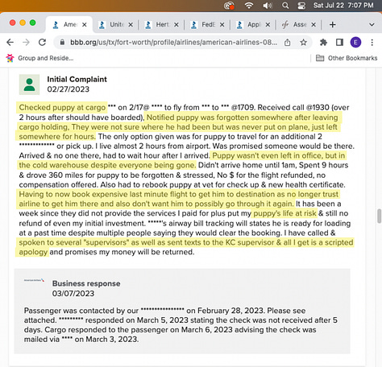382x367 pixels.
Task: Close the Asse tab
Action: (x=313, y=25)
